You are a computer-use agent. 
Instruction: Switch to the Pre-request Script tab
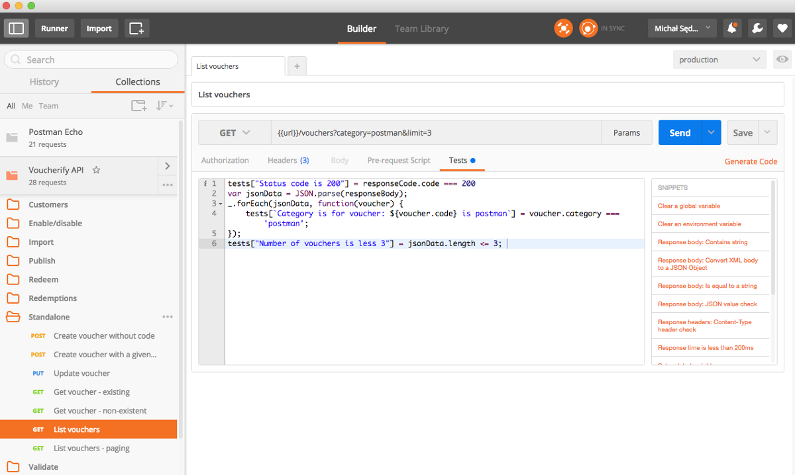[x=399, y=160]
